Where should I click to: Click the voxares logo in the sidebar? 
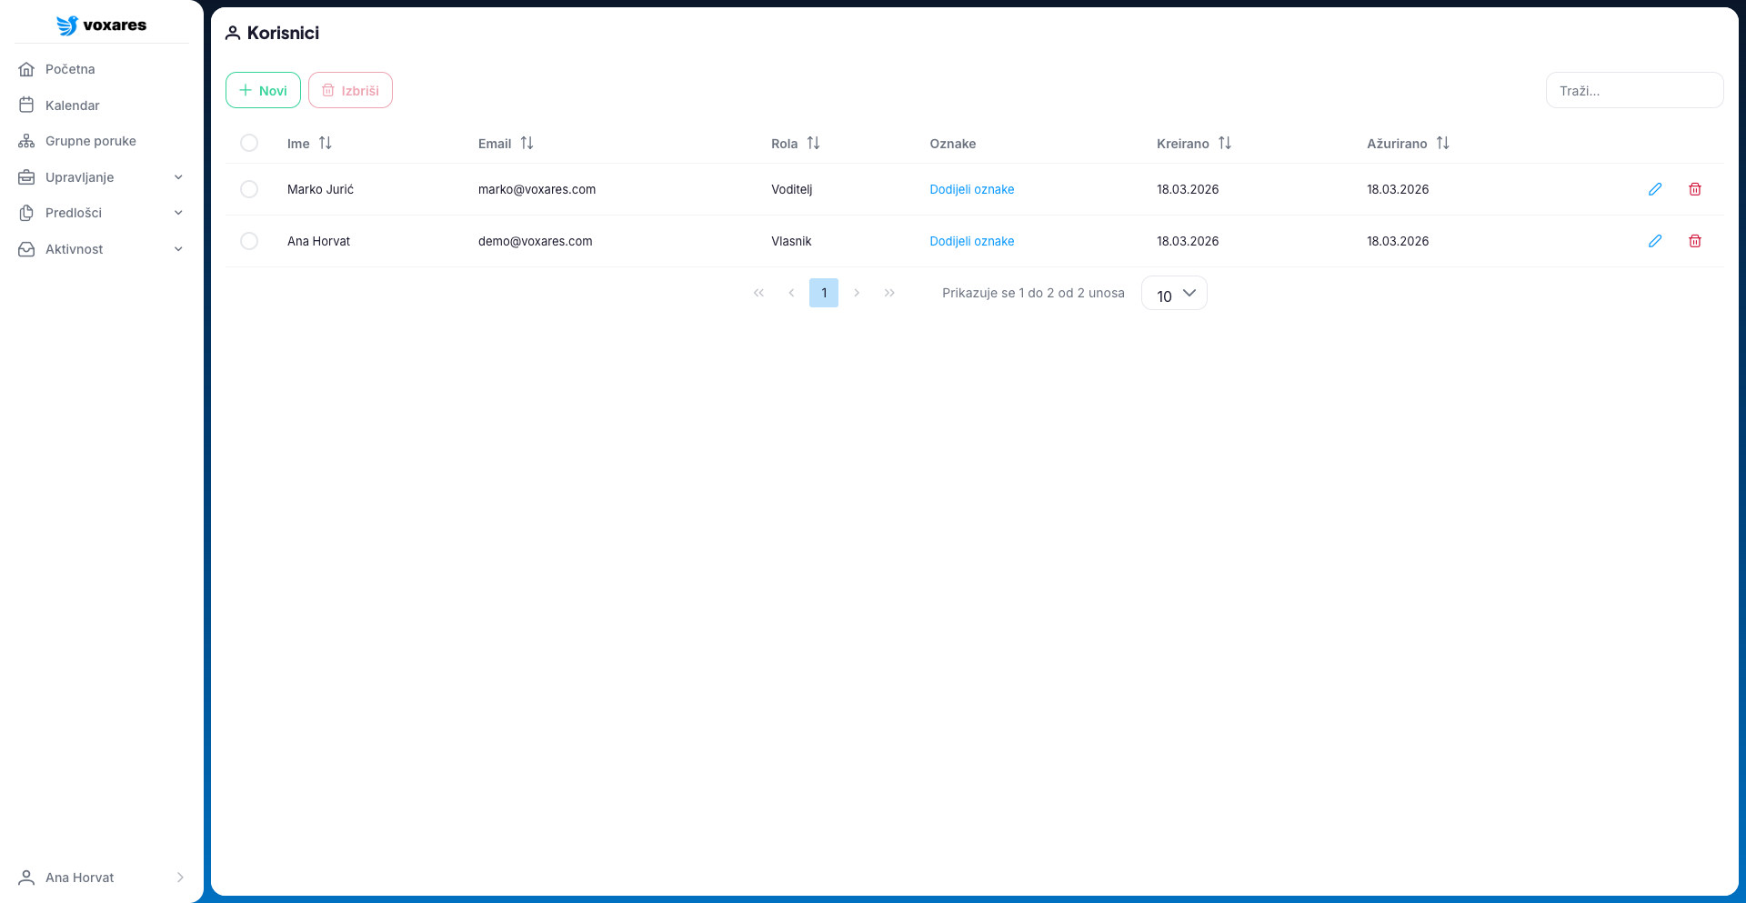(x=101, y=25)
